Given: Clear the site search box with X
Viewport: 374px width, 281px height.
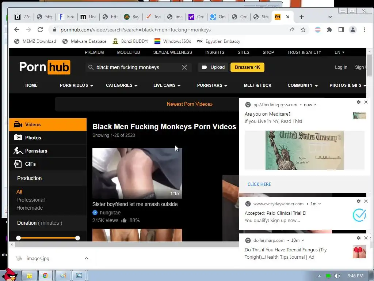Looking at the screenshot, I should coord(184,67).
